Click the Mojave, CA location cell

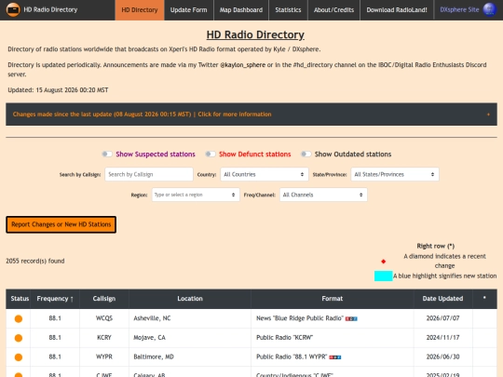(190, 338)
